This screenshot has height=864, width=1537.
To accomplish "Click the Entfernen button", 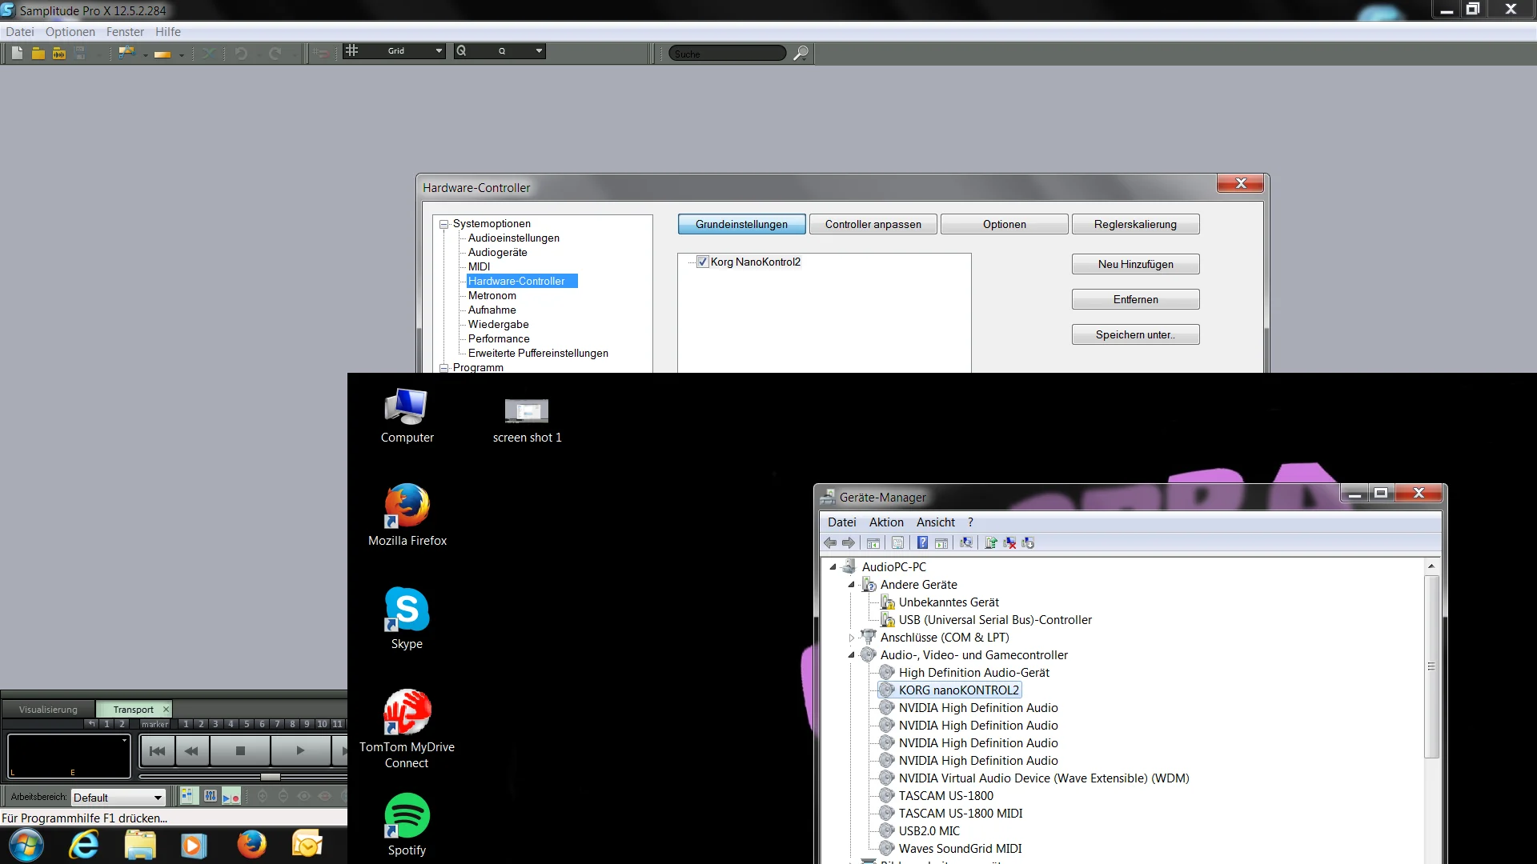I will point(1135,300).
